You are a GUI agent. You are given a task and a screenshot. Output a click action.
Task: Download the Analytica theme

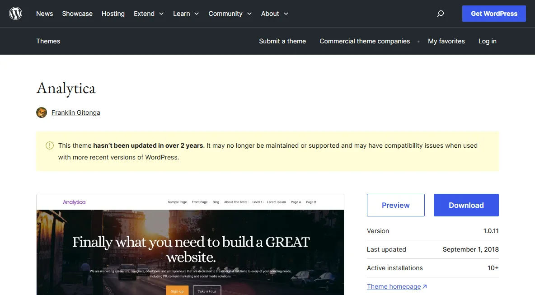coord(466,205)
